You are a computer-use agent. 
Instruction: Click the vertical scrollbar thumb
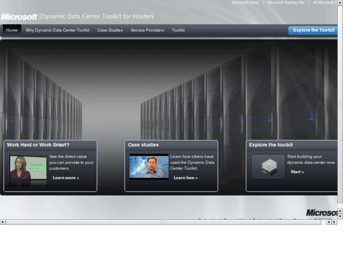340,104
